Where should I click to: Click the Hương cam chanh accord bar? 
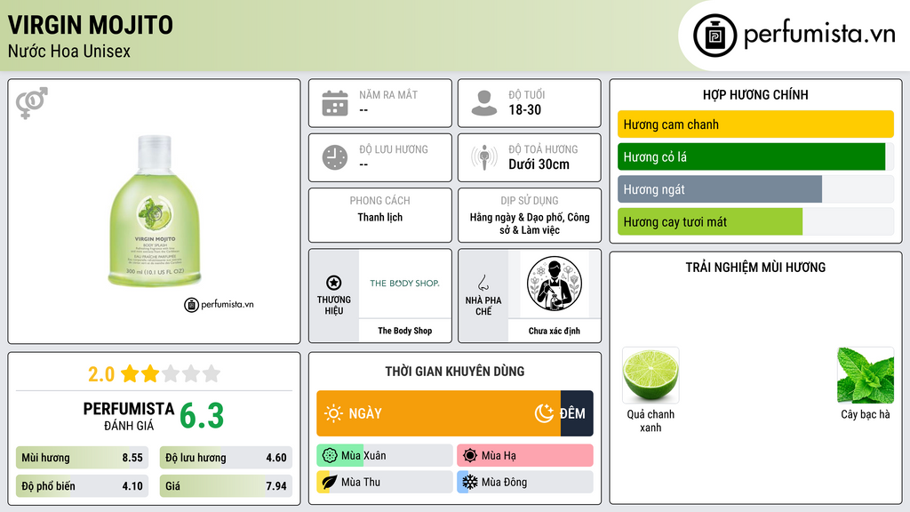(x=755, y=124)
